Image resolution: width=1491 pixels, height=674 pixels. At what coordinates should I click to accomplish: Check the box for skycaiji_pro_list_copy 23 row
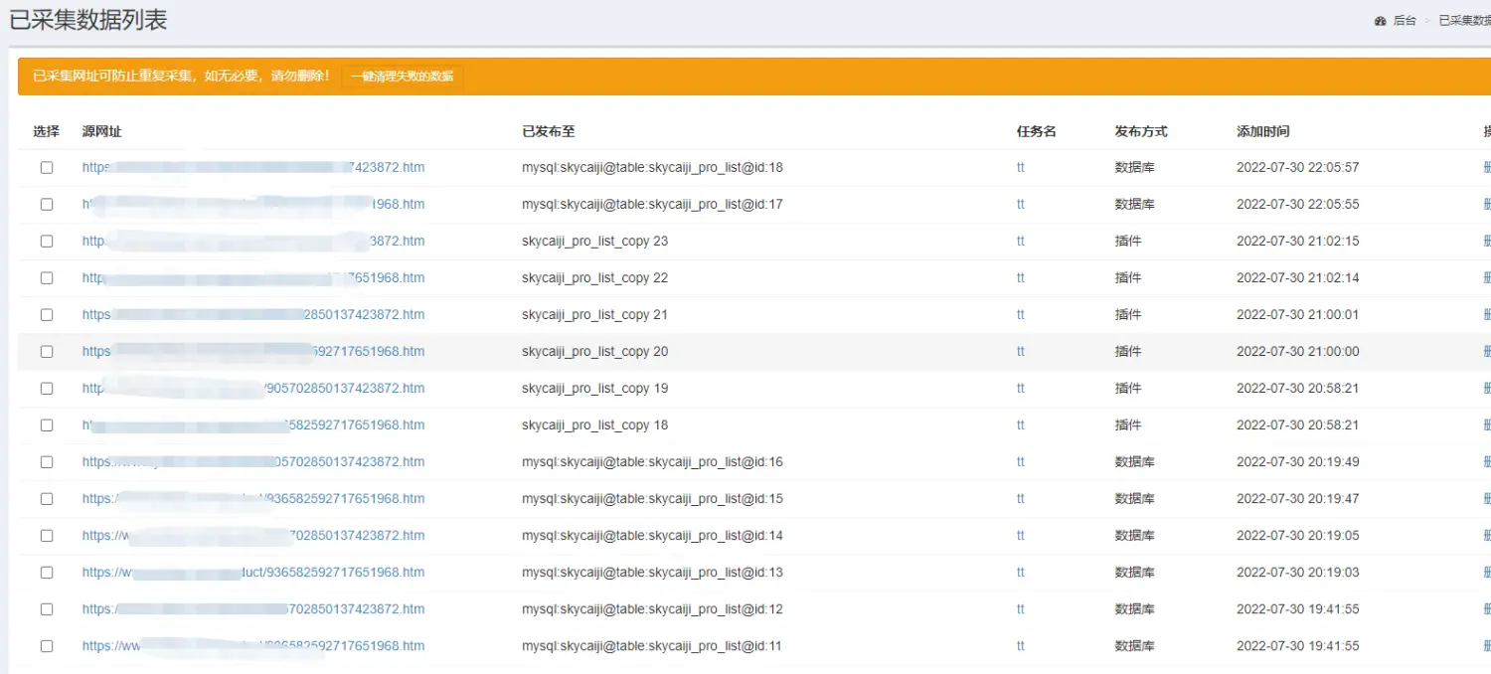click(47, 242)
